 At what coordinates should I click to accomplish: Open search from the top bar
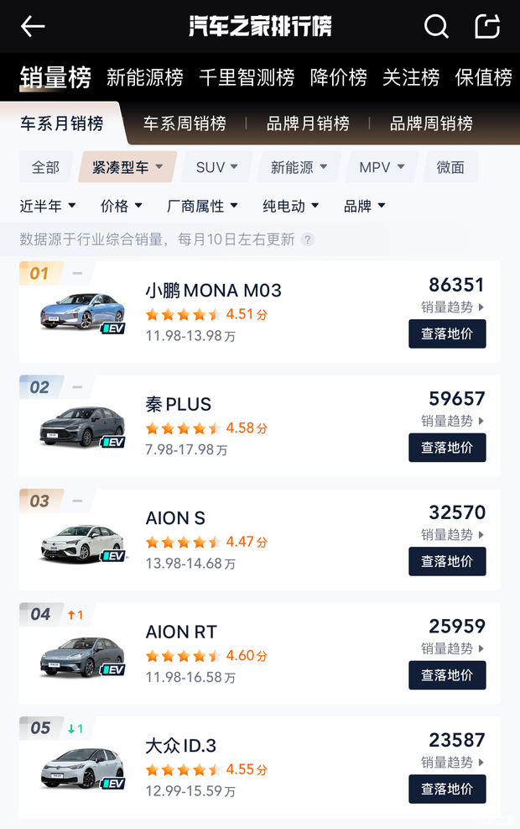click(x=436, y=26)
